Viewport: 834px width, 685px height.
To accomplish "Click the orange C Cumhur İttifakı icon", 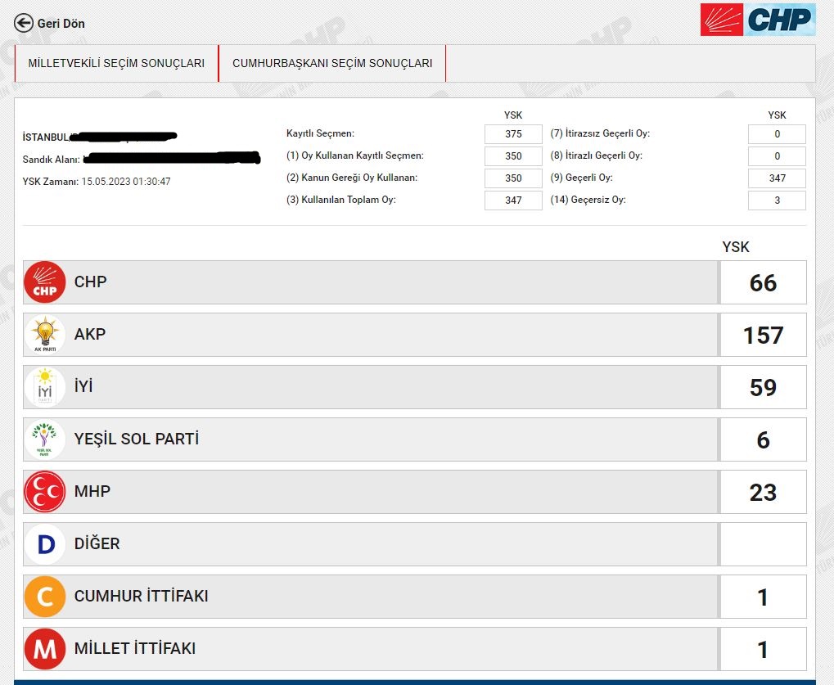I will (45, 596).
